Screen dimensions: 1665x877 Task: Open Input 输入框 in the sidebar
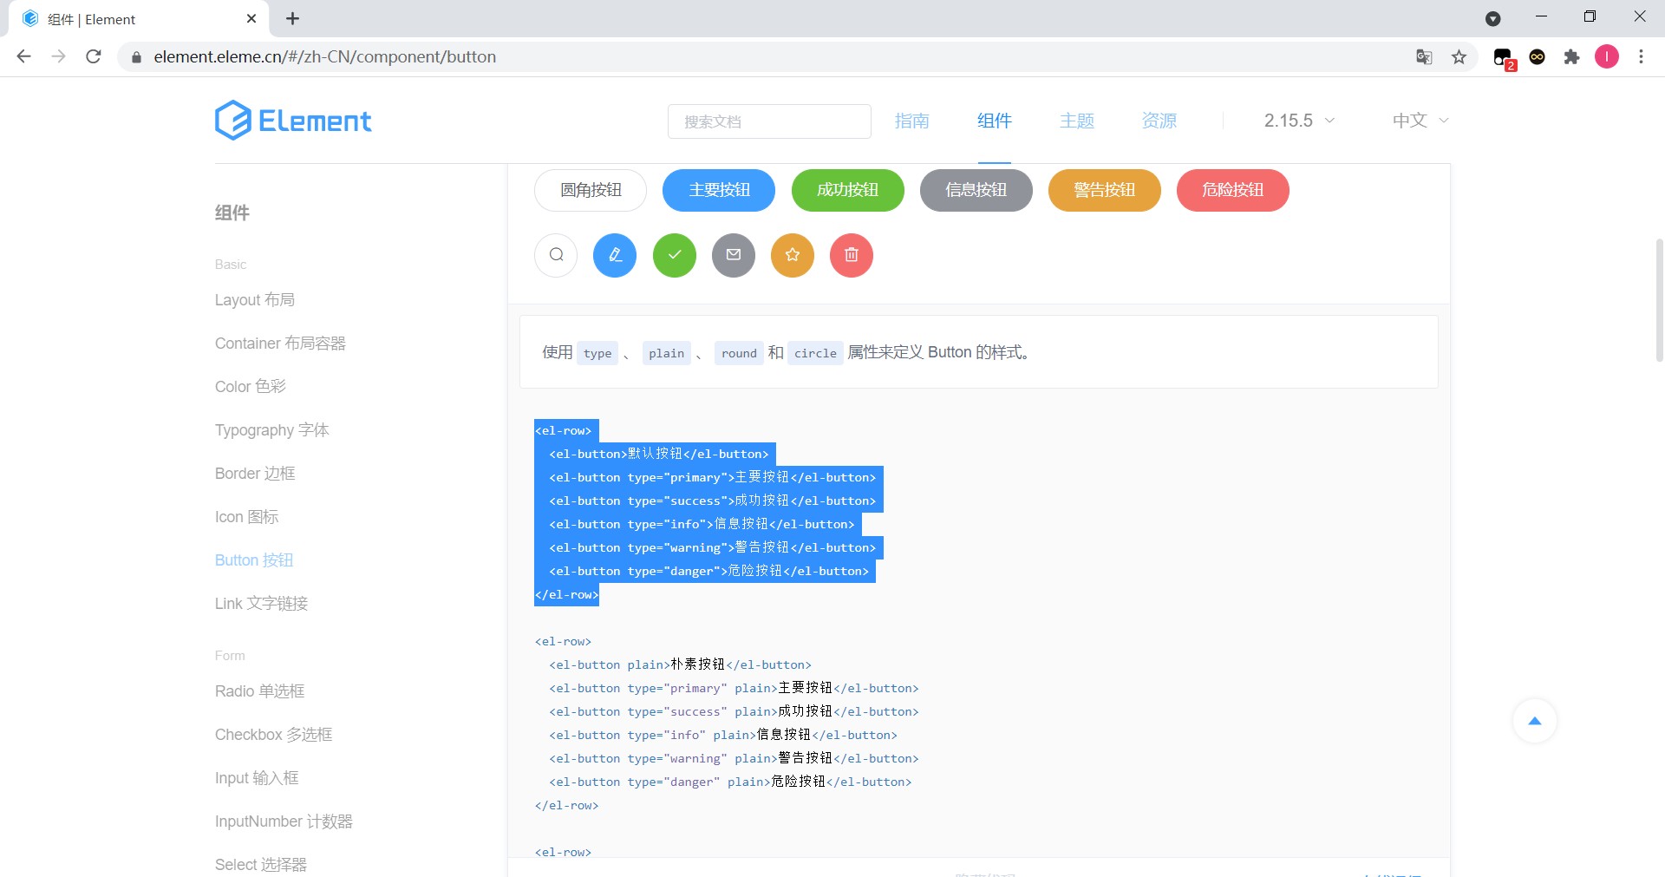click(257, 778)
